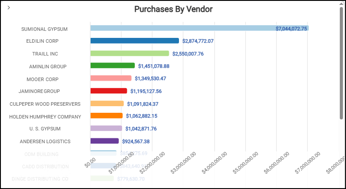Click the $1,042,871.76 value label
The width and height of the screenshot is (346, 189).
point(141,129)
